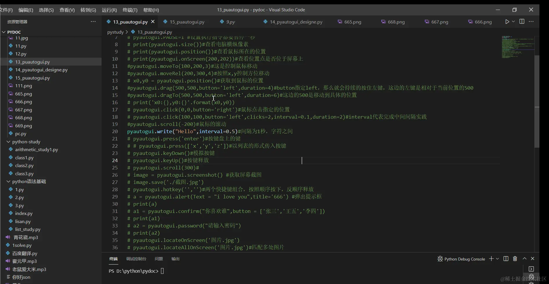This screenshot has height=284, width=549.
Task: Click line number 20 in the gutter
Action: (x=115, y=131)
